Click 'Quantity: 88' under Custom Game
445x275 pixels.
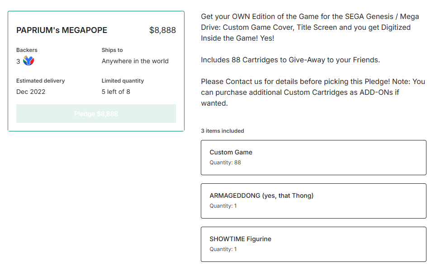[x=225, y=163]
